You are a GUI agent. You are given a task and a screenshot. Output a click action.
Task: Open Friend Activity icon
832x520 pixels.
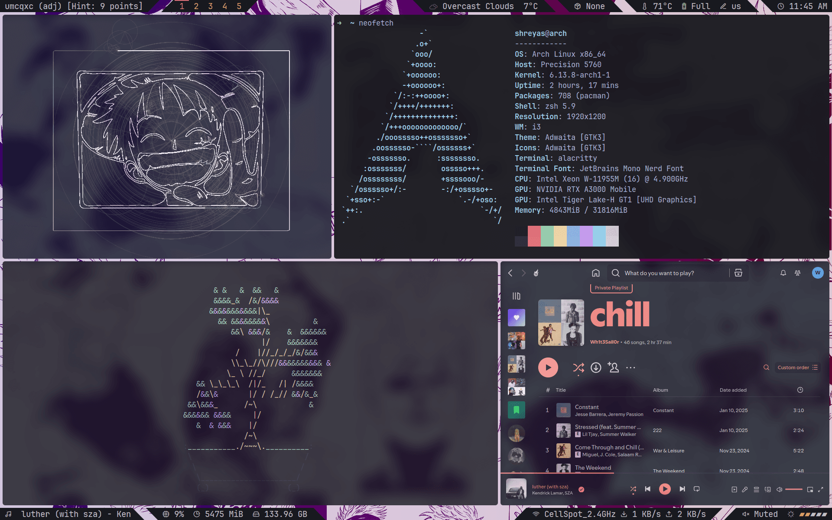pos(797,273)
